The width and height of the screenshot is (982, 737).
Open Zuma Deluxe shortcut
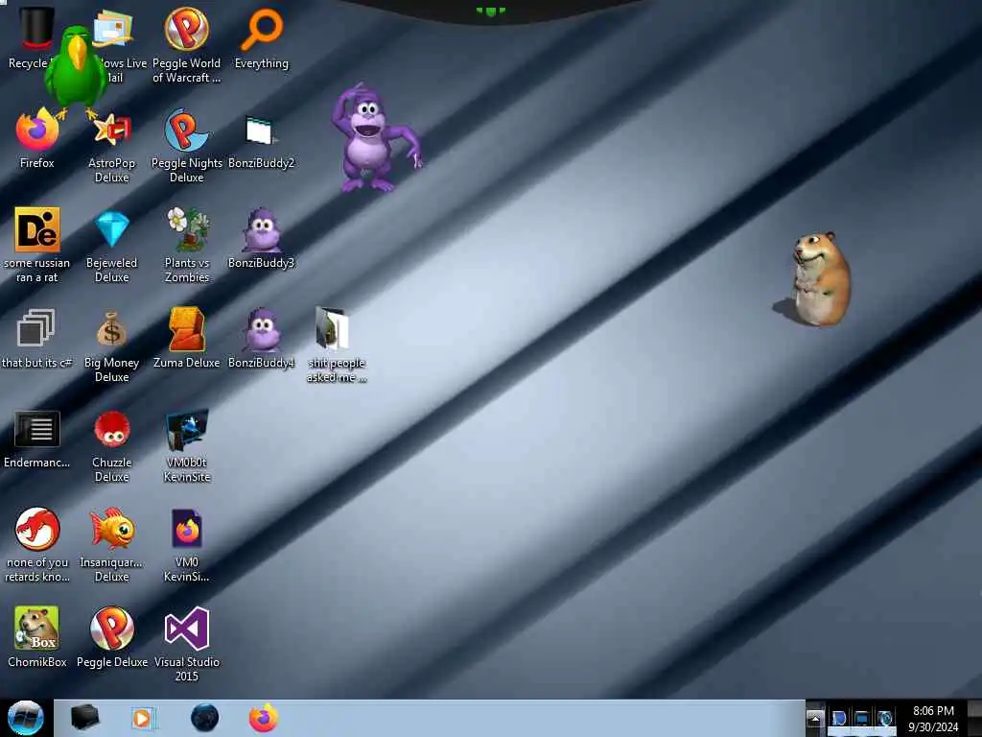[187, 328]
